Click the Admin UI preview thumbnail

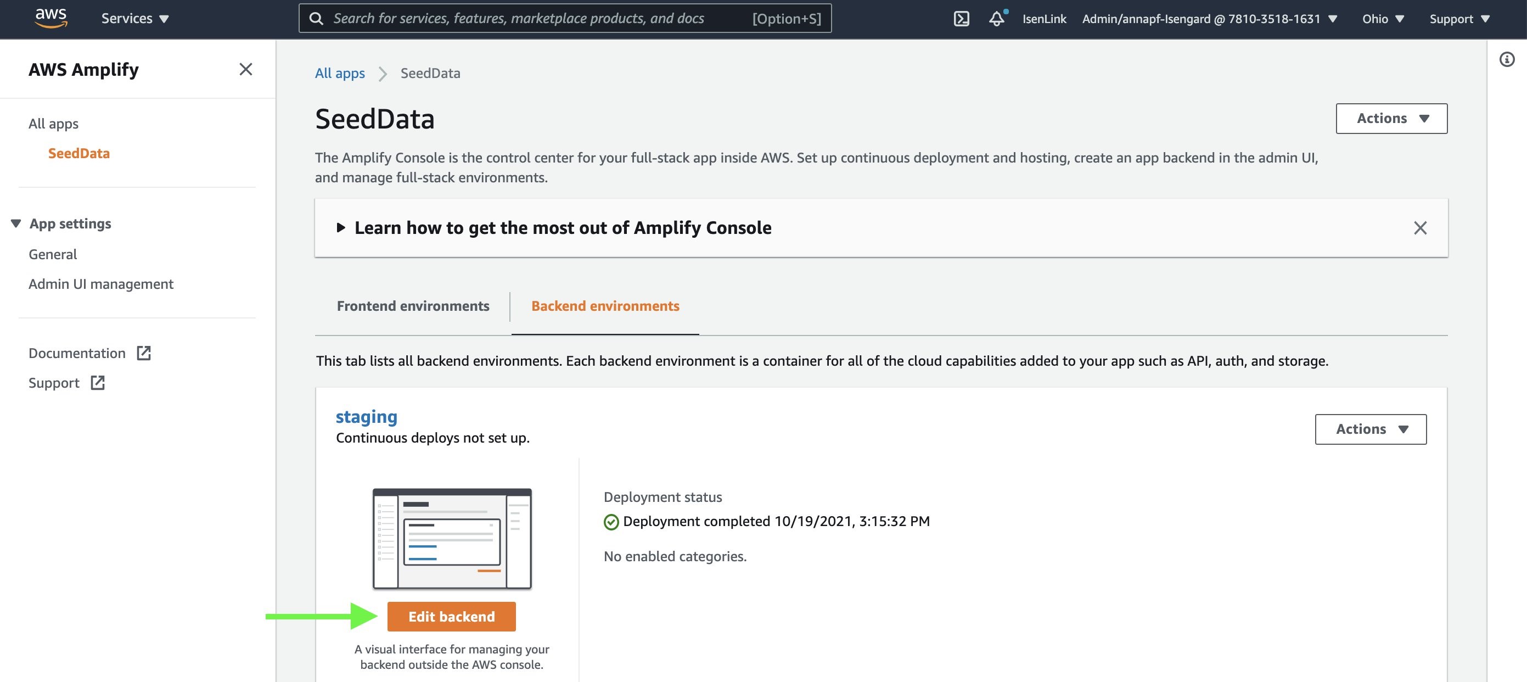click(452, 539)
